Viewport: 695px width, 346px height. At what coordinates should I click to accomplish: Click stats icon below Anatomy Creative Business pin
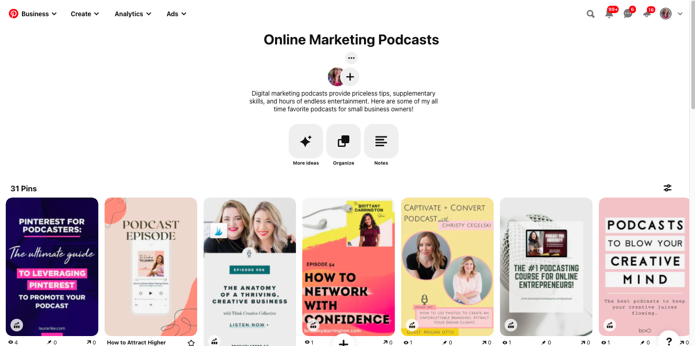(x=214, y=341)
